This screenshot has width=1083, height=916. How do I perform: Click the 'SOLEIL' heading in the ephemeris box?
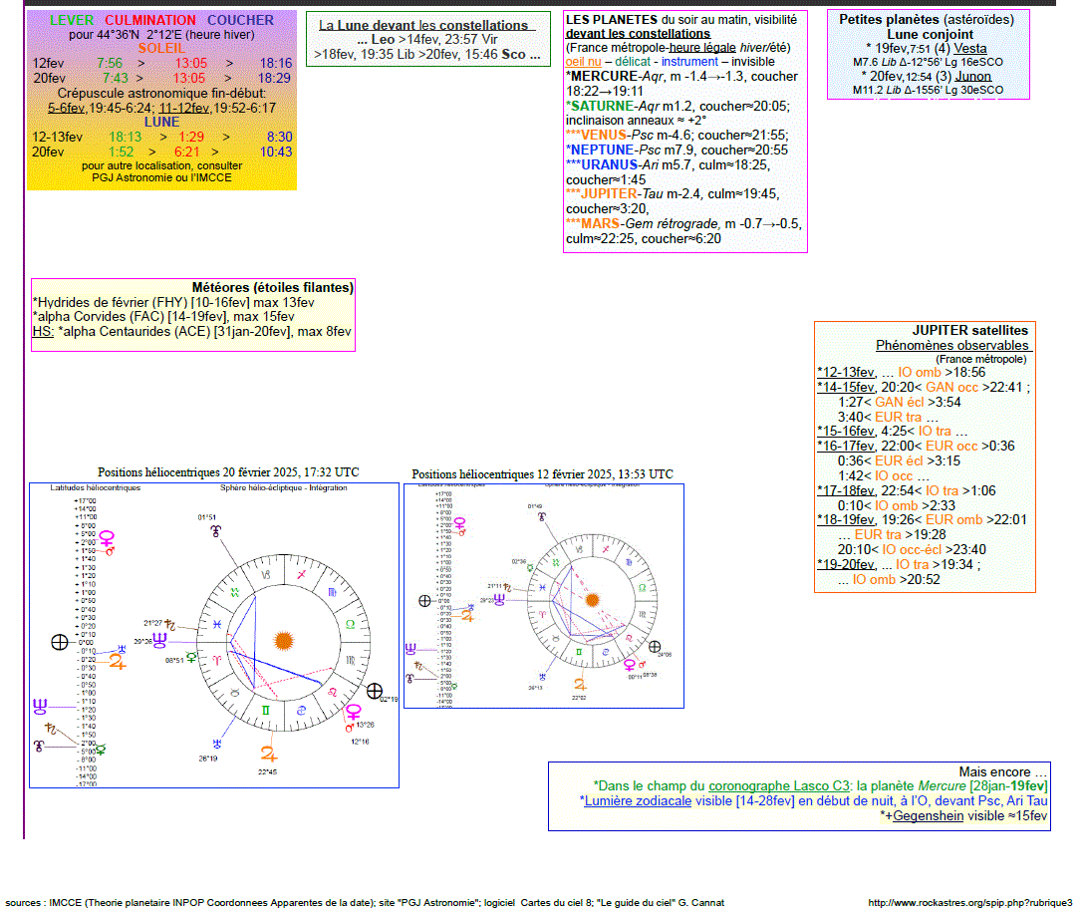click(161, 49)
